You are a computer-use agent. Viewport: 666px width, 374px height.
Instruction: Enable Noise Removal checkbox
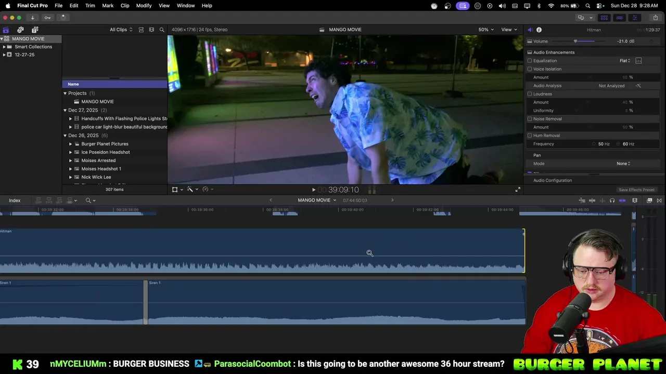coord(530,119)
